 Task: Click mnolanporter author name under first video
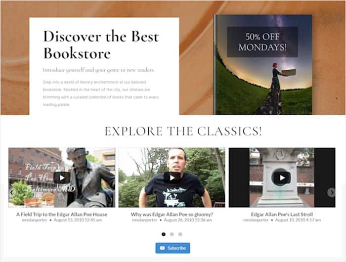point(35,220)
